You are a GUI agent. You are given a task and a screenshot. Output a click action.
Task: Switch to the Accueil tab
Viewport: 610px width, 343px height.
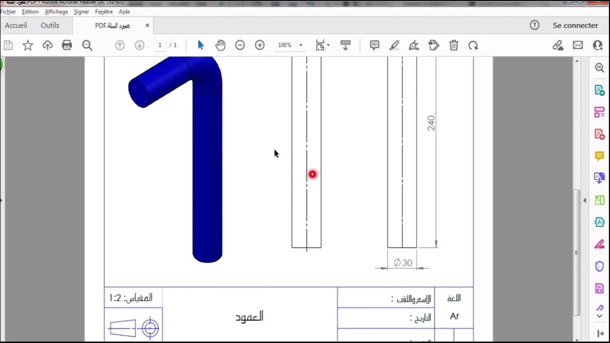pyautogui.click(x=16, y=25)
